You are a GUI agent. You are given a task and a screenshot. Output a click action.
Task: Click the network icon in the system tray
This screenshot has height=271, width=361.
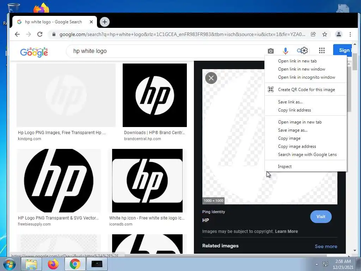(325, 264)
